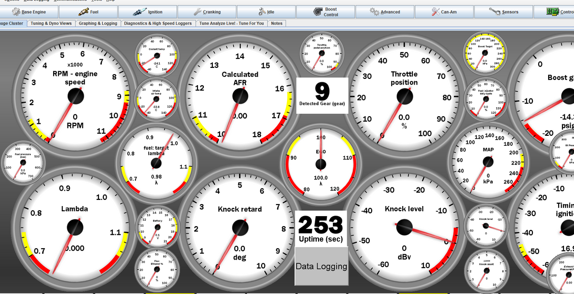Viewport: 574px width, 294px height.
Task: Select the Flex Ethanol % mini gauge
Action: point(156,269)
